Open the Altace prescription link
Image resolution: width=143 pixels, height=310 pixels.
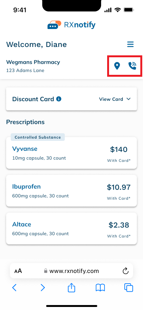22,224
